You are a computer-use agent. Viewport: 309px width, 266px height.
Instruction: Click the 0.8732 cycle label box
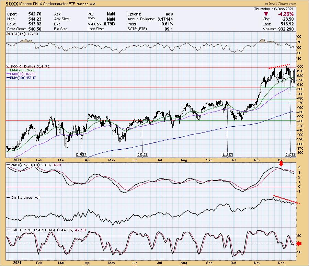[x=290, y=155]
